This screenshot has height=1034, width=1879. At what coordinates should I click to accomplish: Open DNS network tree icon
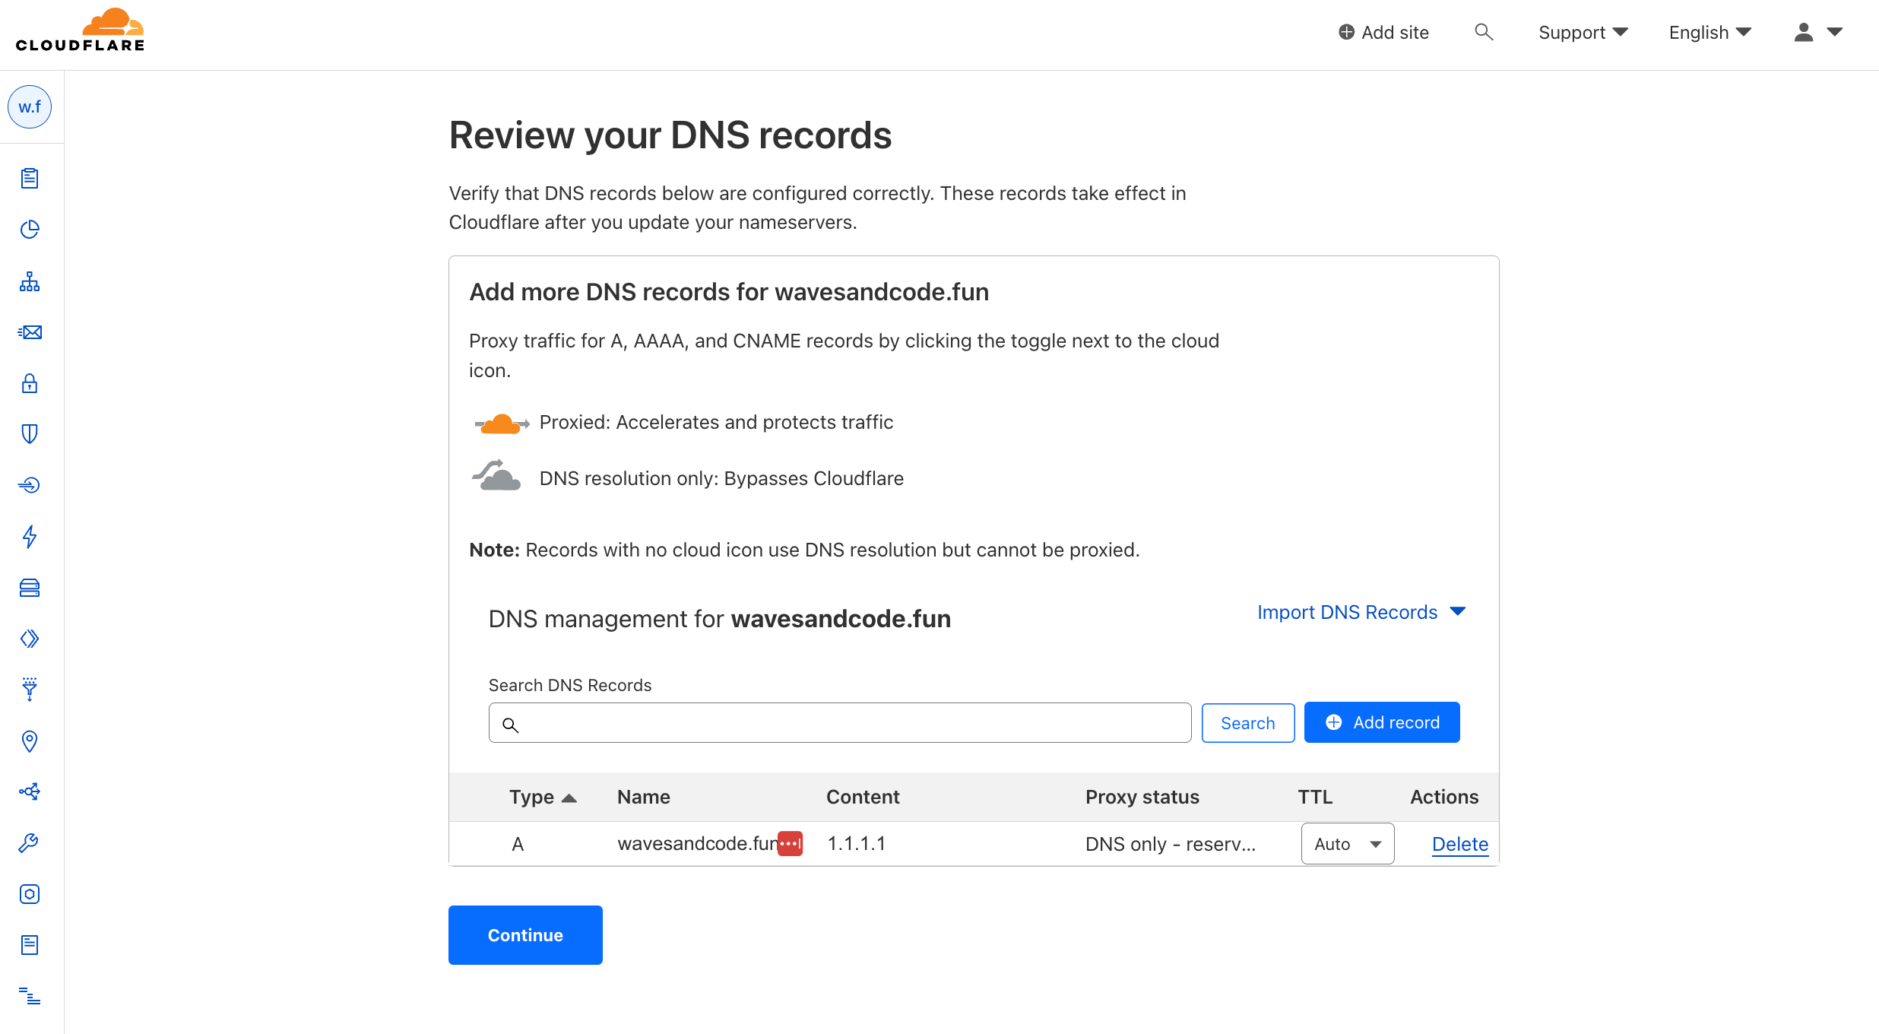(x=30, y=281)
